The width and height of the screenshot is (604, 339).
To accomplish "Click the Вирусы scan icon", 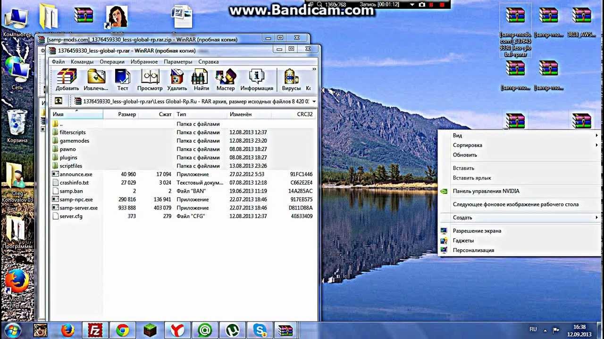I will coord(291,80).
